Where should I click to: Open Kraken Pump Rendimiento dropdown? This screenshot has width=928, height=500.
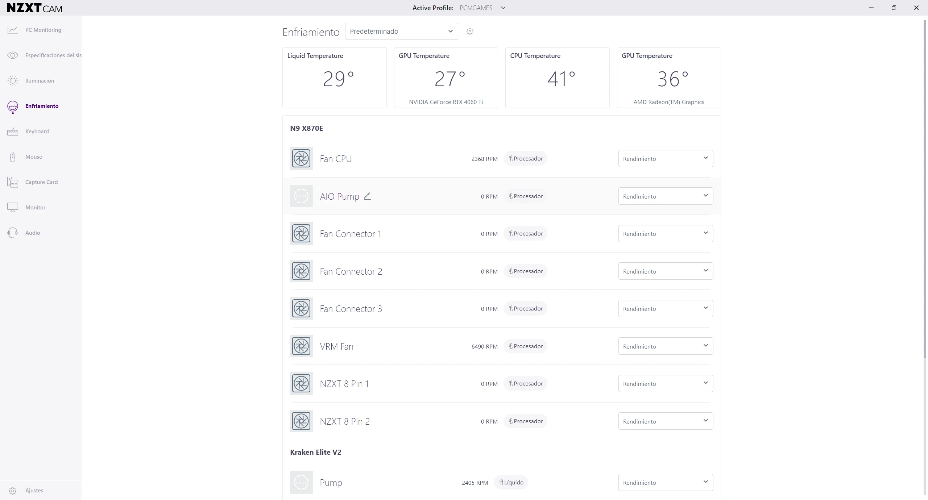[666, 482]
